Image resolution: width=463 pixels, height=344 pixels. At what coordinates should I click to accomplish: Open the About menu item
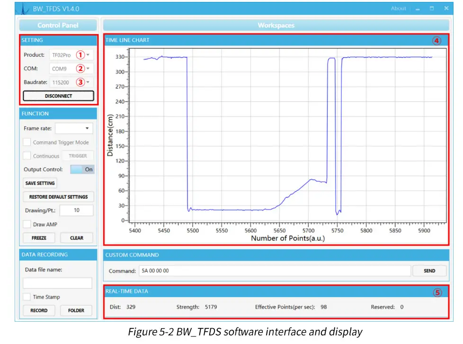[398, 9]
